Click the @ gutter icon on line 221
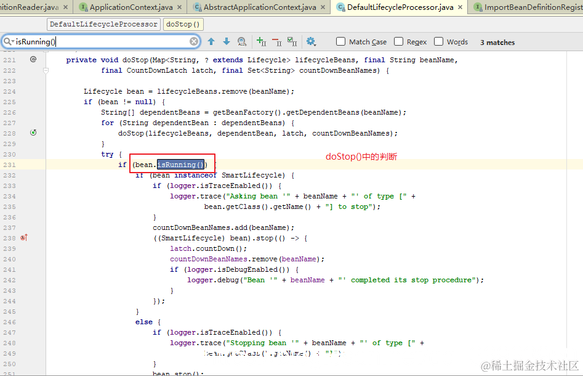Image resolution: width=583 pixels, height=376 pixels. pos(33,59)
